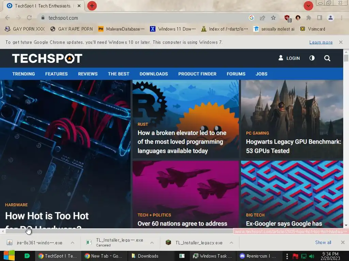This screenshot has width=349, height=261.
Task: Toggle dark/light theme icon
Action: coord(312,58)
